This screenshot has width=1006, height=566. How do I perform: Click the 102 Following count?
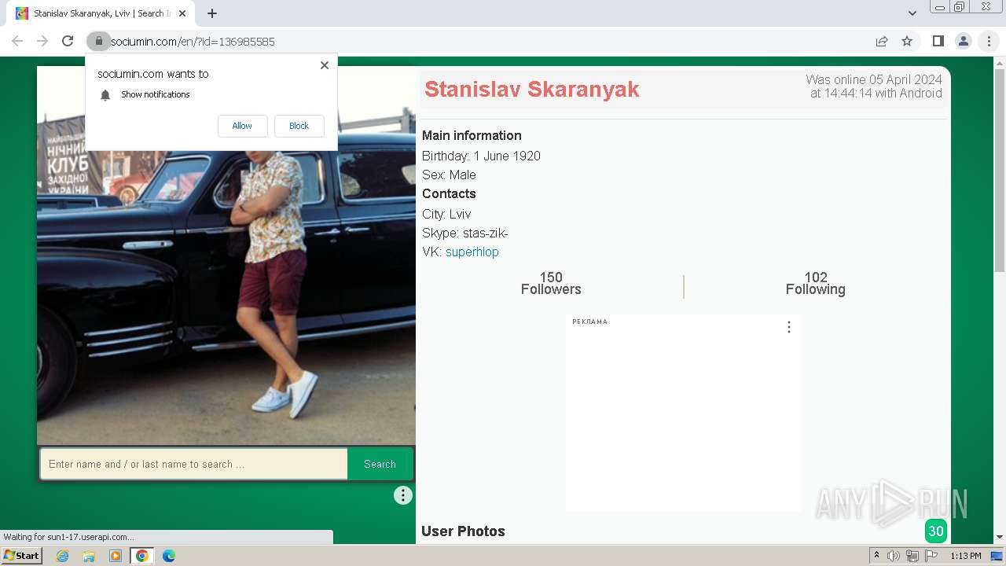(816, 283)
